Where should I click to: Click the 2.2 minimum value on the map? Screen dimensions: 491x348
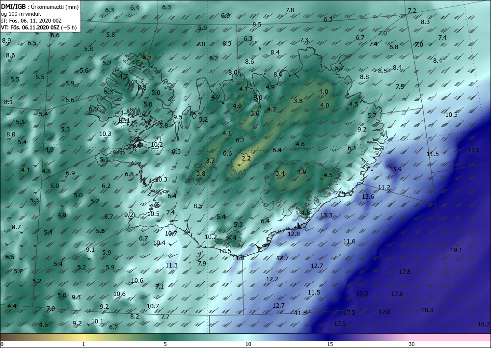246,159
